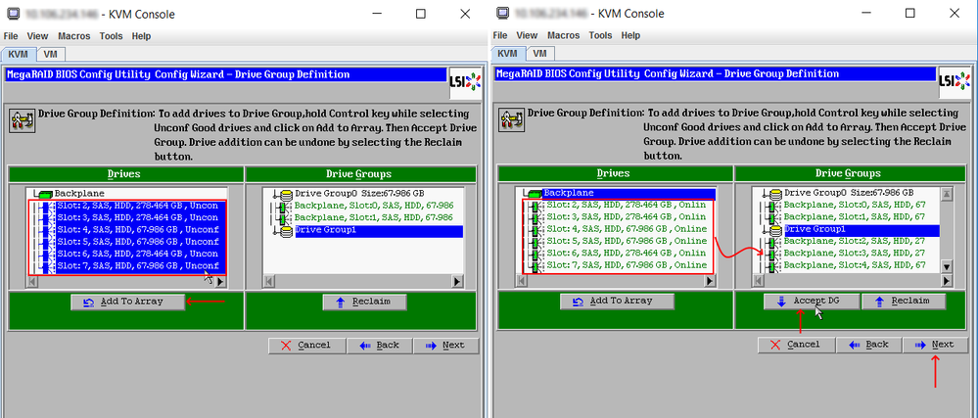Click Accept DG button
This screenshot has width=978, height=418.
(x=811, y=301)
